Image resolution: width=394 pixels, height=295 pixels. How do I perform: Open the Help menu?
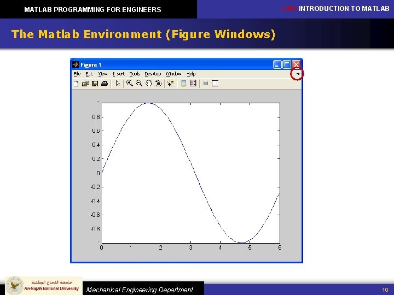click(x=191, y=74)
